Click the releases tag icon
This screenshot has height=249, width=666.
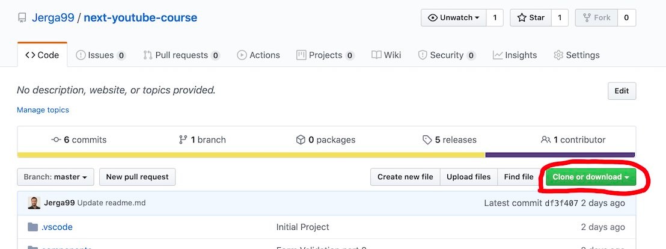tap(427, 140)
